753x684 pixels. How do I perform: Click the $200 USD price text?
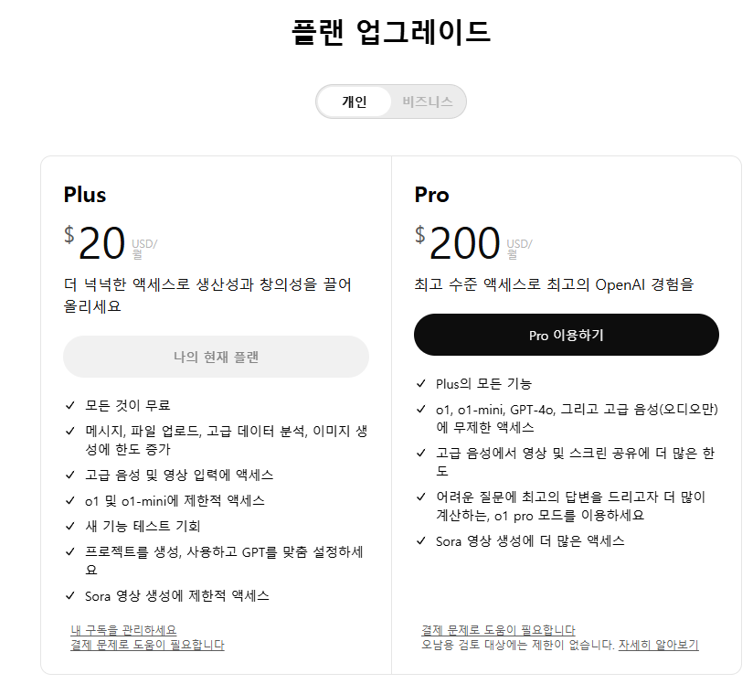click(x=473, y=242)
